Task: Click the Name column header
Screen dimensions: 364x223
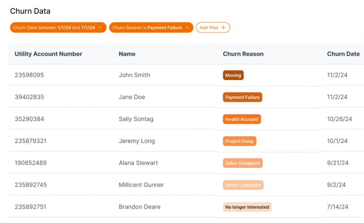Action: coord(127,54)
